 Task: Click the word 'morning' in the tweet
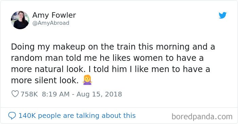pos(173,47)
